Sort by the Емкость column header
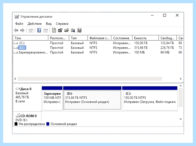 point(145,38)
